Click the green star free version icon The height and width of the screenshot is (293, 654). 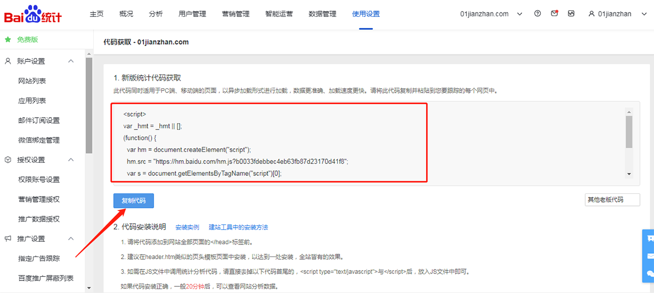pos(8,40)
